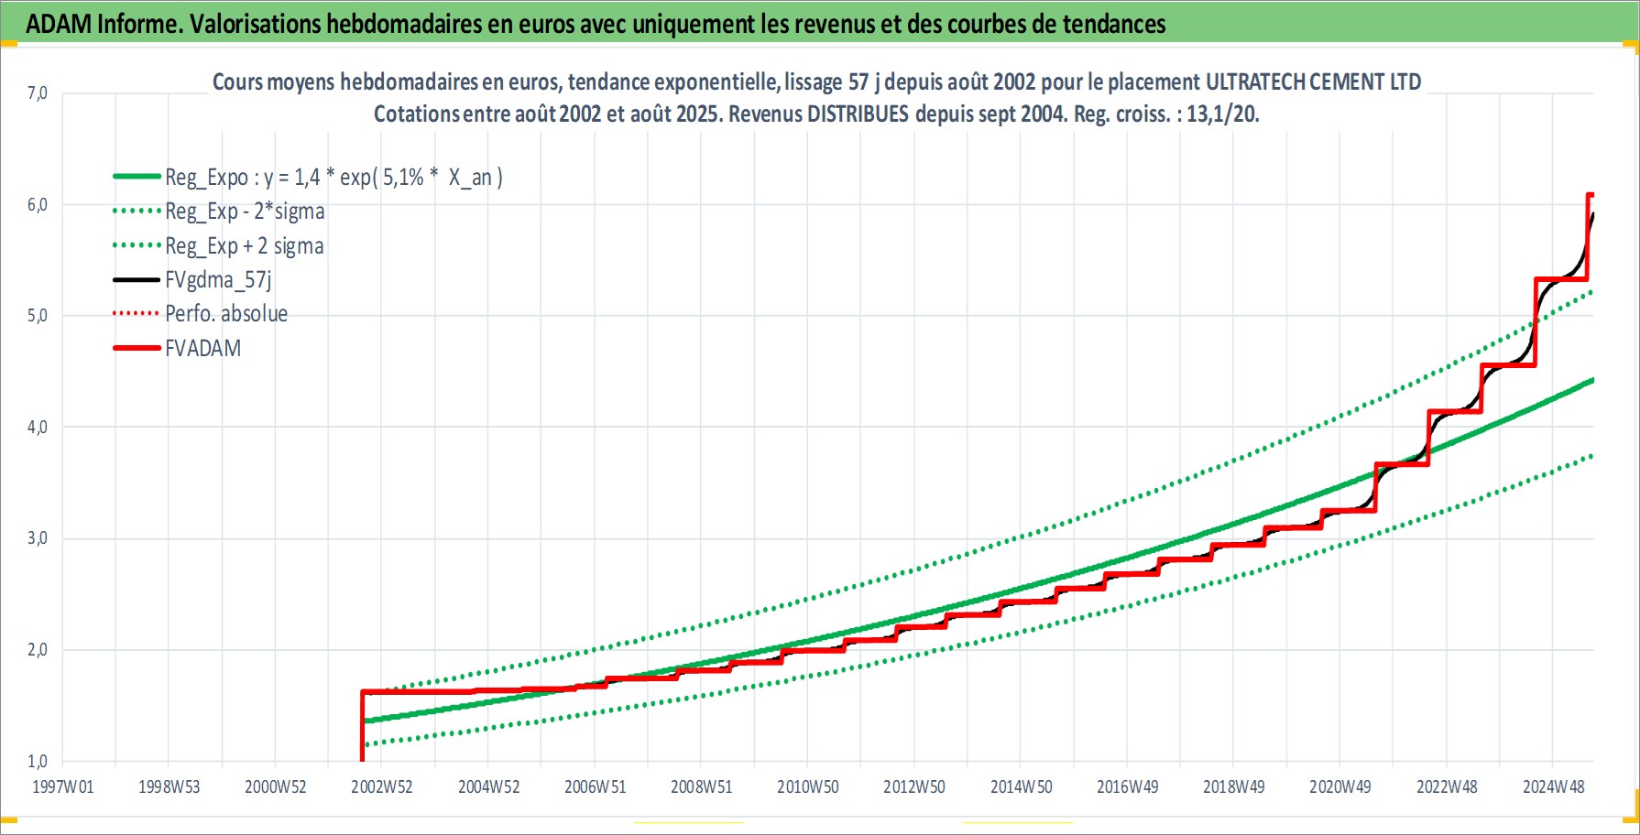Click the red vertical start line at 2002
Image resolution: width=1640 pixels, height=835 pixels.
[363, 726]
